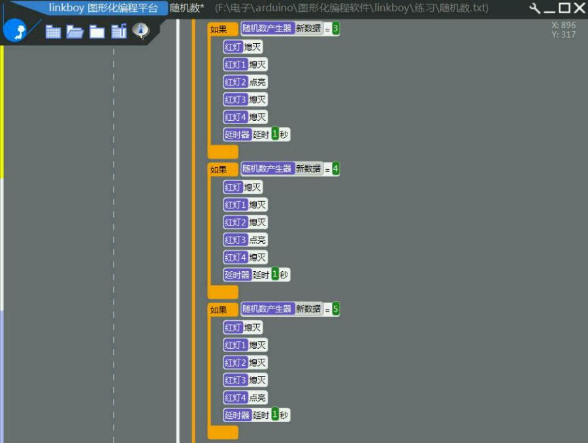Click the green value 3 in the condition
Viewport: 588px width, 443px height.
point(336,29)
